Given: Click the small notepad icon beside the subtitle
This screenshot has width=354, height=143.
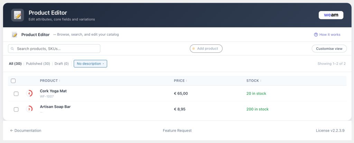Looking at the screenshot, I should [x=15, y=35].
